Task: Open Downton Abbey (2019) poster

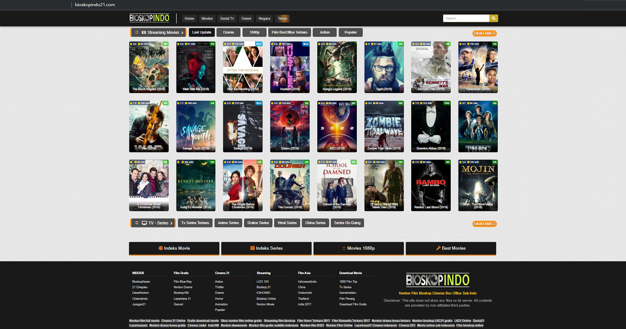Action: 431,127
